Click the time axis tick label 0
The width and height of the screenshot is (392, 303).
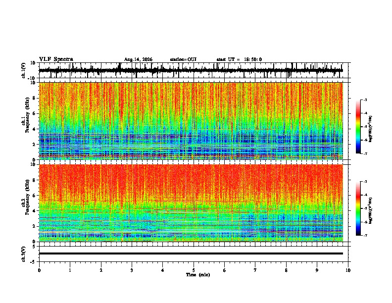39,270
